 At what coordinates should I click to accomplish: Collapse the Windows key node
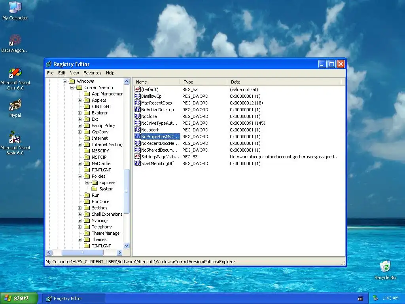click(x=64, y=81)
